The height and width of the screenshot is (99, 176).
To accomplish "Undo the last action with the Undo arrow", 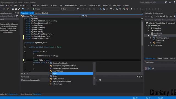I will tap(23, 9).
